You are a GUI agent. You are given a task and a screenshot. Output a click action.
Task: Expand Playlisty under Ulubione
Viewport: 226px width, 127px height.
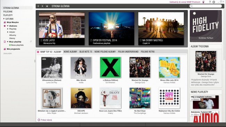pyautogui.click(x=8, y=29)
